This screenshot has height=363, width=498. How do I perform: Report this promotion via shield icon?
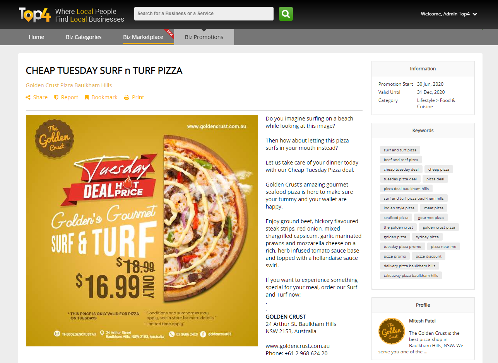pyautogui.click(x=66, y=97)
